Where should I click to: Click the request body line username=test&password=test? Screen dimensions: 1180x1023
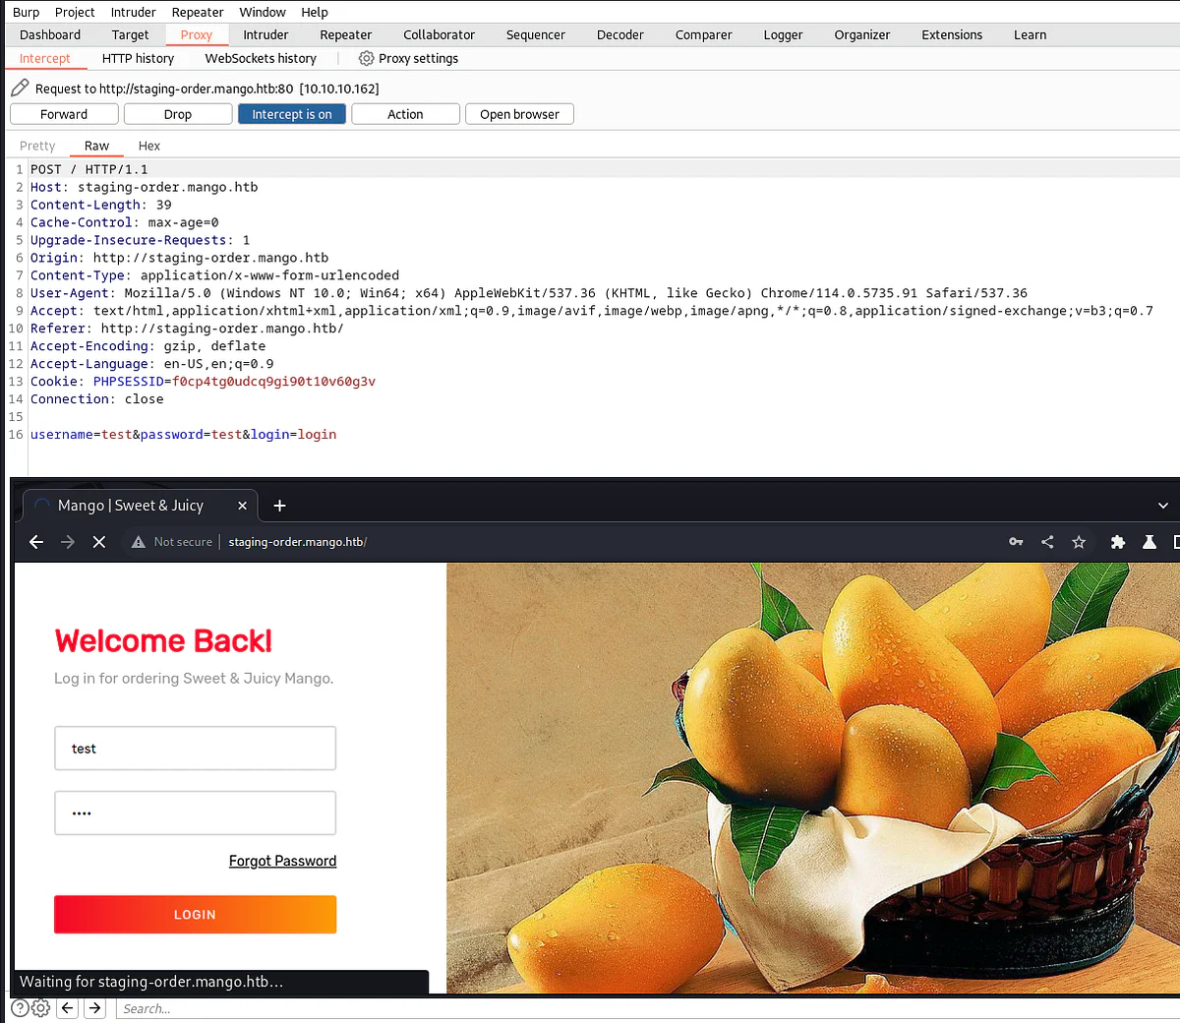[183, 434]
